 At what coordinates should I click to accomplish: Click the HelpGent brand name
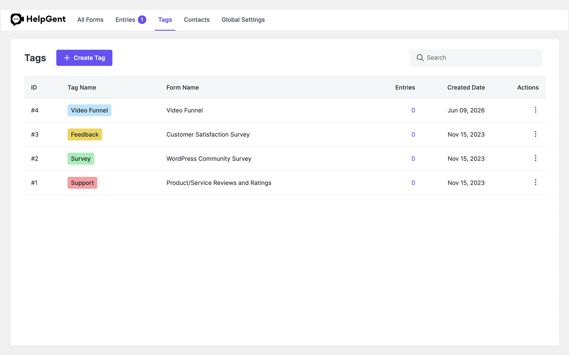point(46,19)
